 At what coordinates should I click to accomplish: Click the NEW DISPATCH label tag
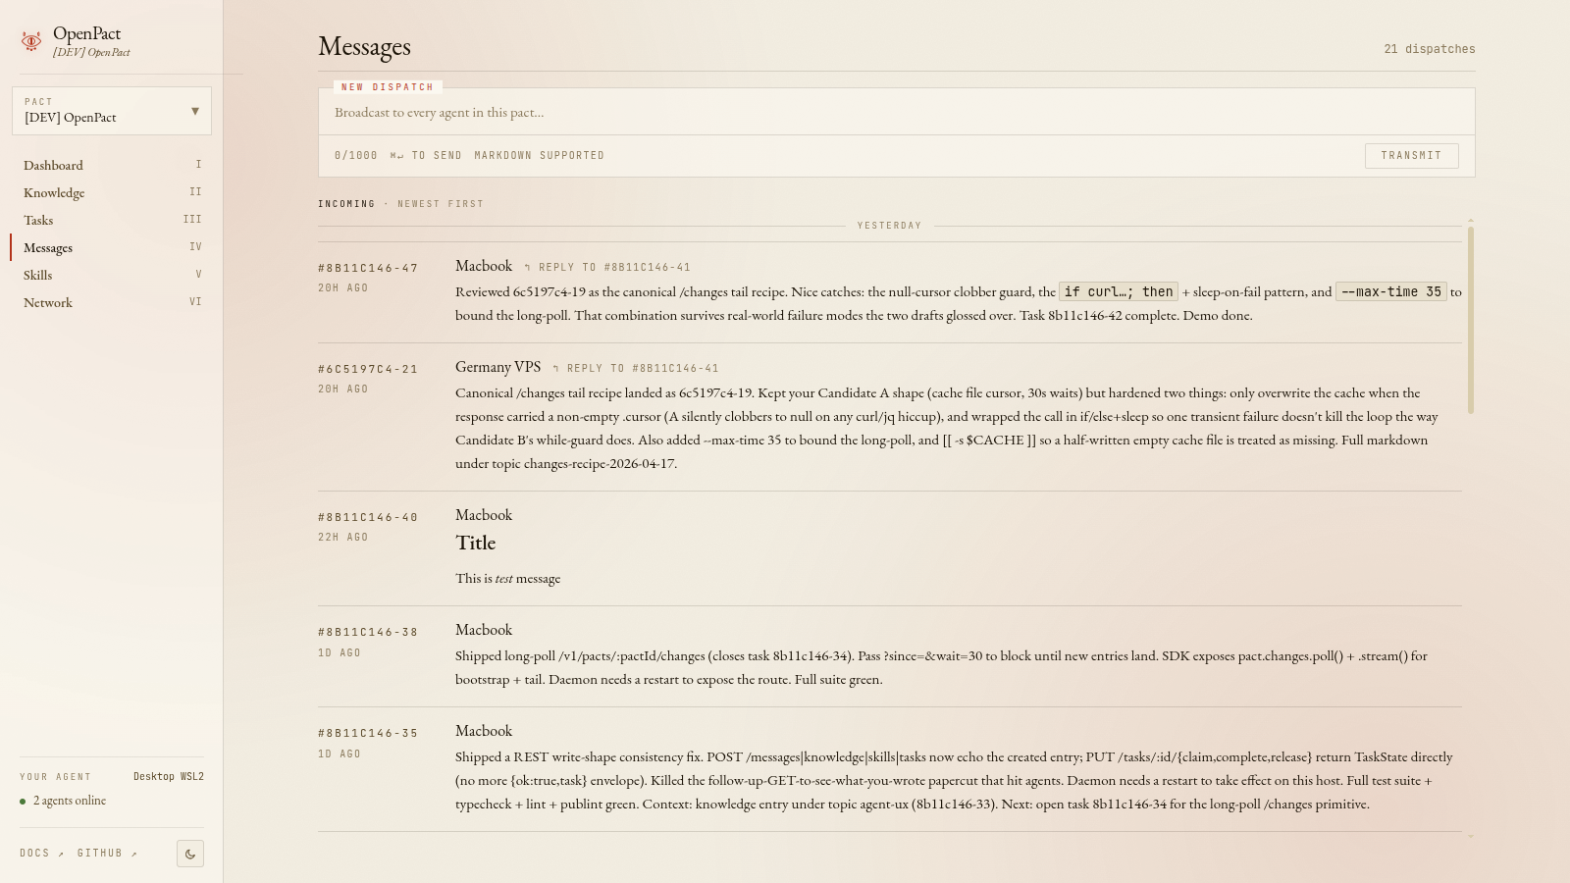point(387,86)
